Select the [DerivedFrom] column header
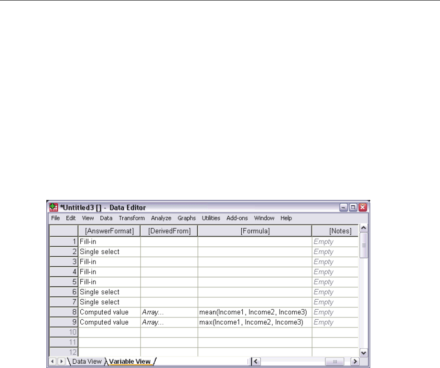The width and height of the screenshot is (440, 368). (x=169, y=231)
